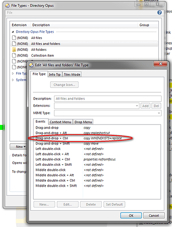This screenshot has height=227, width=172.
Task: Expand the System File Types tree node
Action: point(13,80)
